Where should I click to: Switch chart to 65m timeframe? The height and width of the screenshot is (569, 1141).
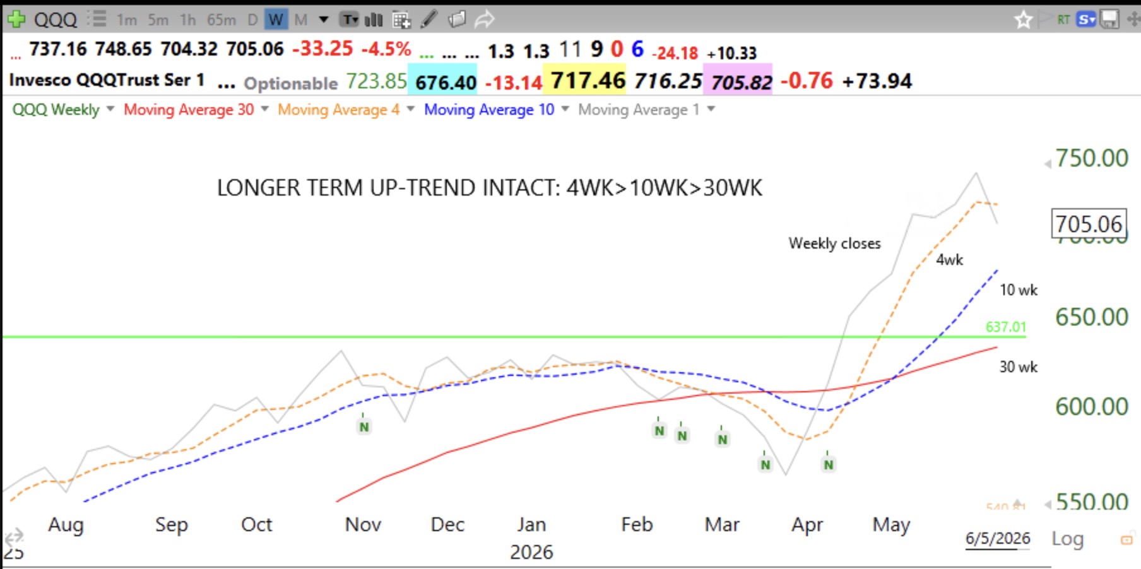tap(222, 20)
